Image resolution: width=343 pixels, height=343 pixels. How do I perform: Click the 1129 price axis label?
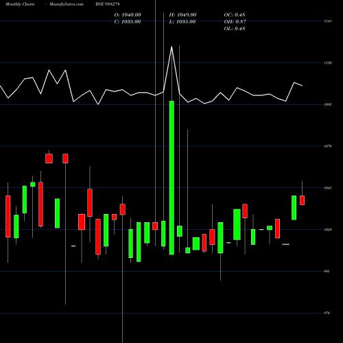[x=328, y=62]
